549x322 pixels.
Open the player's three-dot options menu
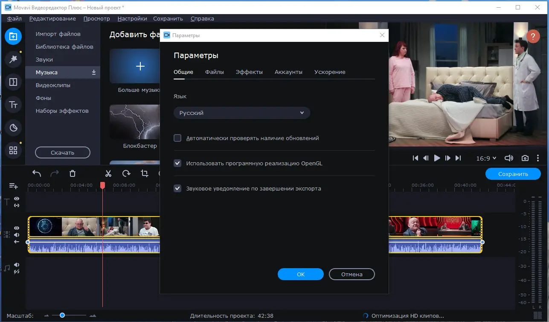(x=538, y=158)
